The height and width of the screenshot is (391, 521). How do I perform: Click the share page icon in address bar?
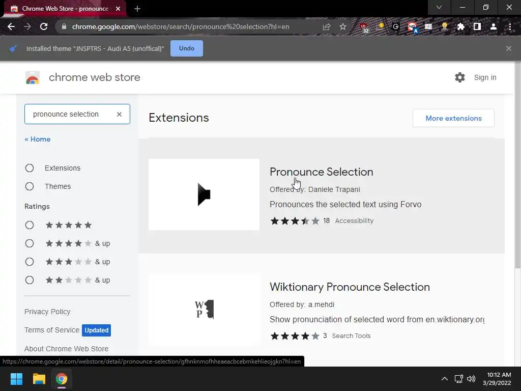(327, 26)
